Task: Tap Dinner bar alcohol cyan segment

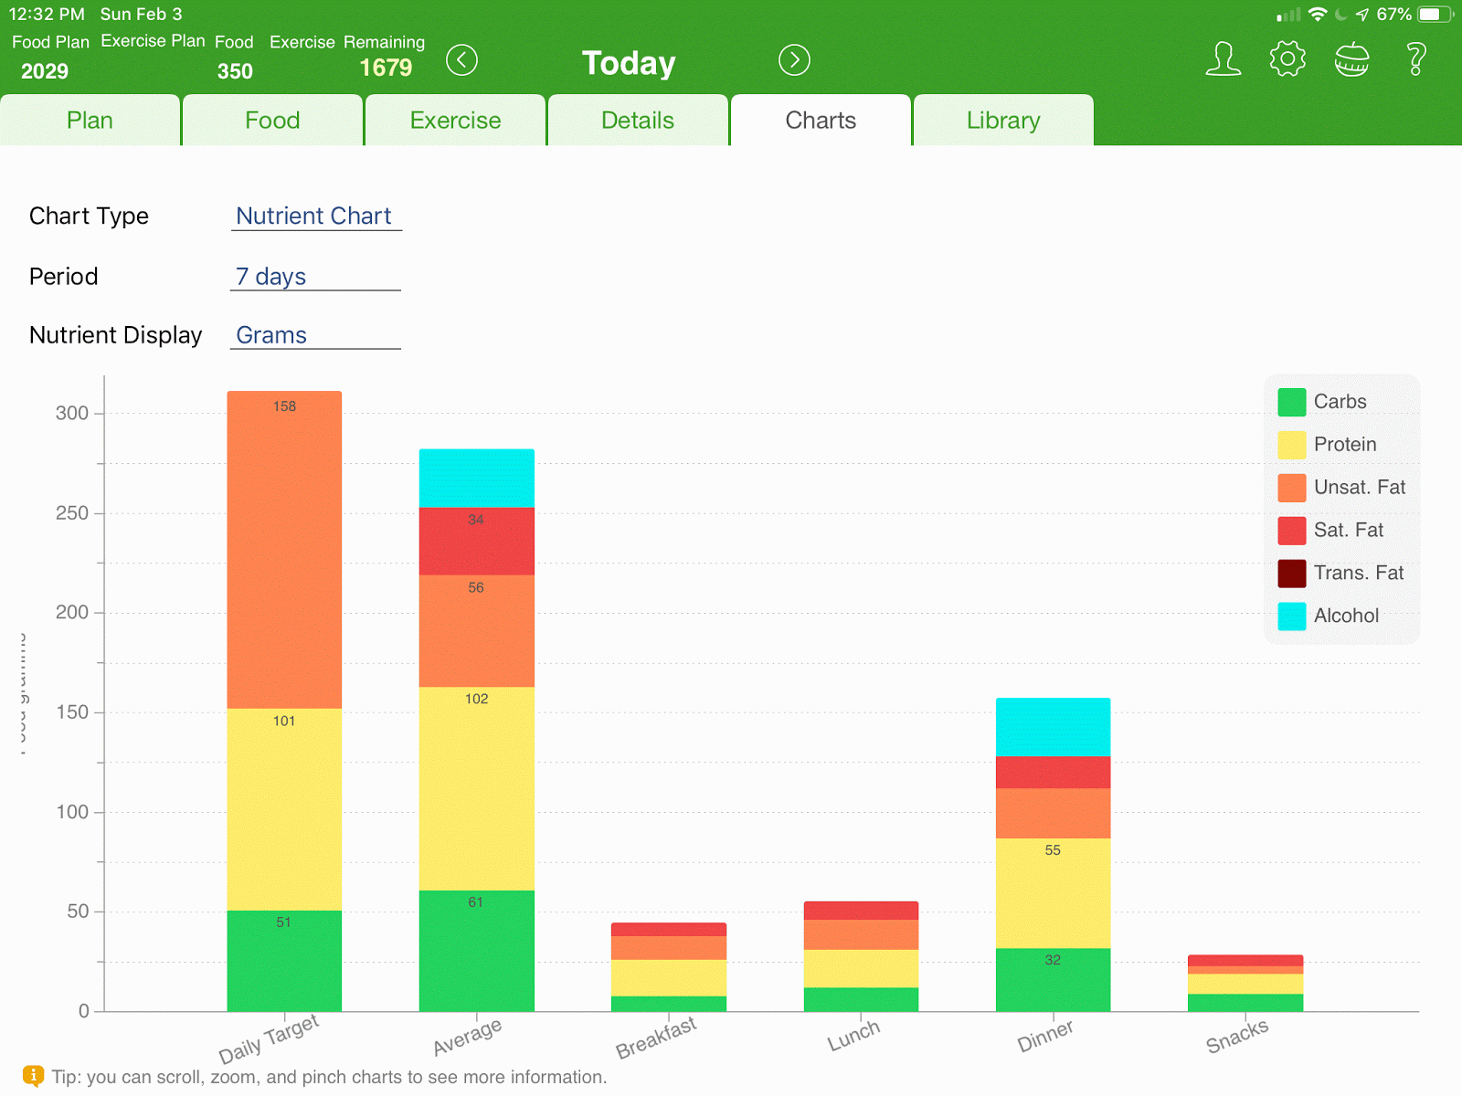Action: [1053, 727]
